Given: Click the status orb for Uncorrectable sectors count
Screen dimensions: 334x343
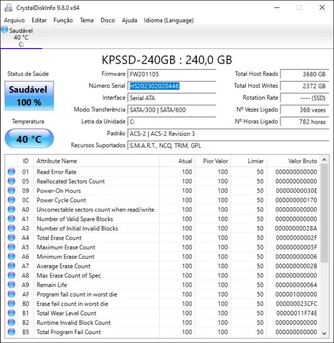Looking at the screenshot, I should click(11, 209).
